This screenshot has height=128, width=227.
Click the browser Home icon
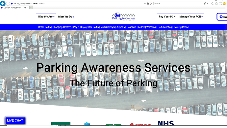click(x=213, y=4)
